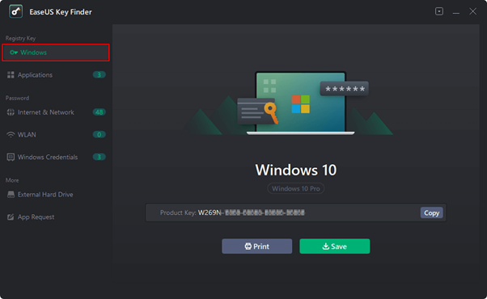This screenshot has width=487, height=299.
Task: Click the 48 count badge for Internet & Network
Action: [99, 112]
